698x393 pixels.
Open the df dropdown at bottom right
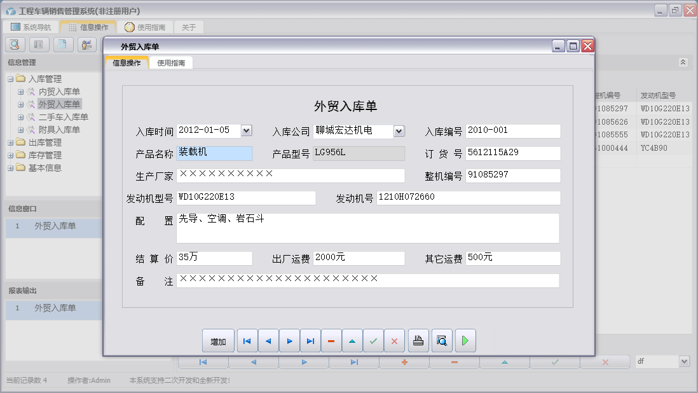click(684, 361)
